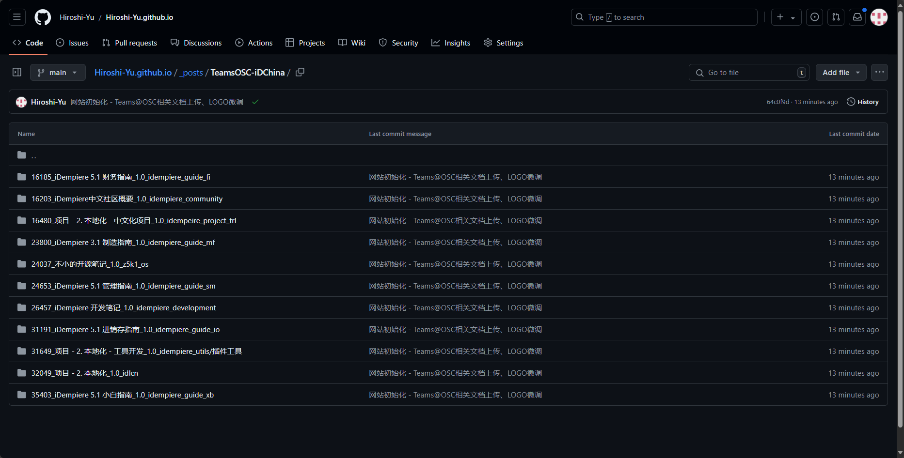
Task: Focus the Go to file search field
Action: tap(749, 72)
